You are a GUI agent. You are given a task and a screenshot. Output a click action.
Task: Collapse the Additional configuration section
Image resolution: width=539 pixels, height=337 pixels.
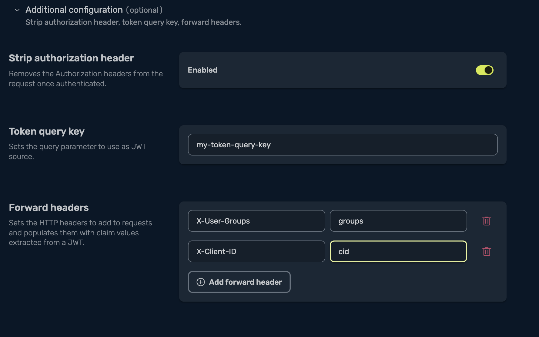coord(17,10)
